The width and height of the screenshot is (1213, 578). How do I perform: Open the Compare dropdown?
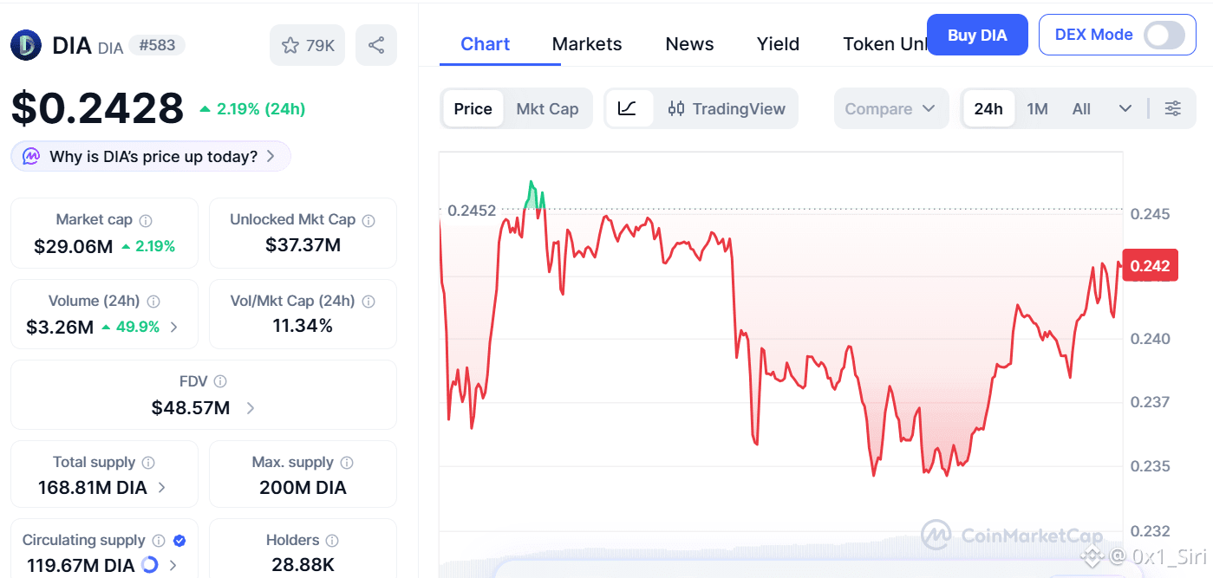click(x=890, y=108)
